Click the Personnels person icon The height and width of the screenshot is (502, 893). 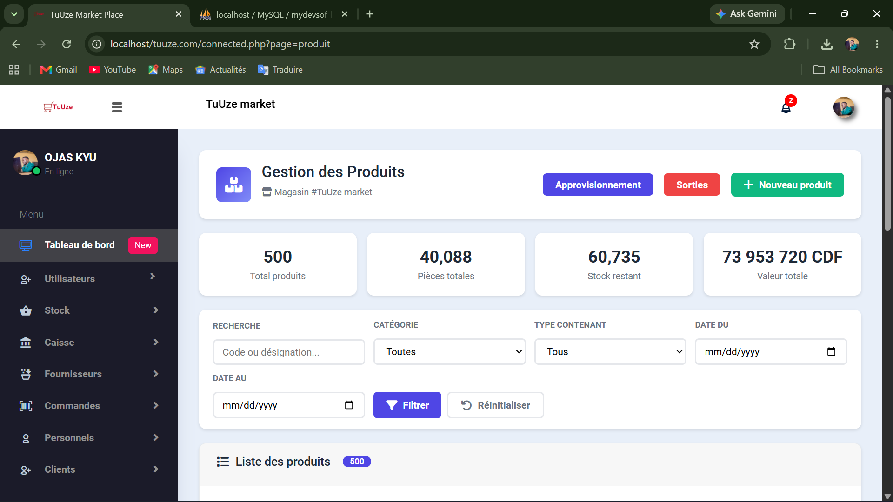(26, 438)
